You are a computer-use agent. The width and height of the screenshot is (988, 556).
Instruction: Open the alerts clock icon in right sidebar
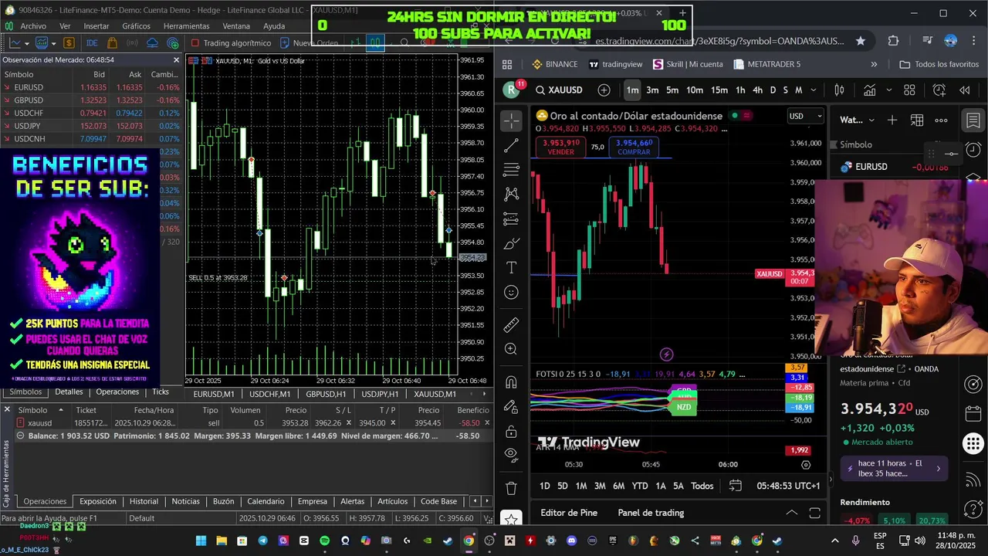point(973,150)
